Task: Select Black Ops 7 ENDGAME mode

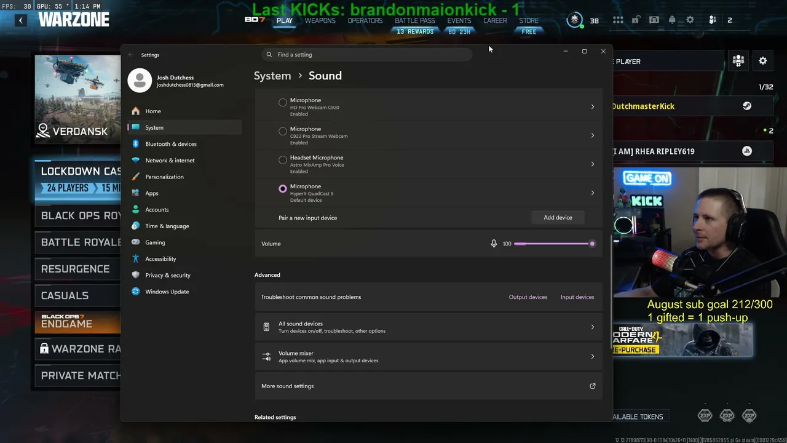Action: [x=77, y=322]
